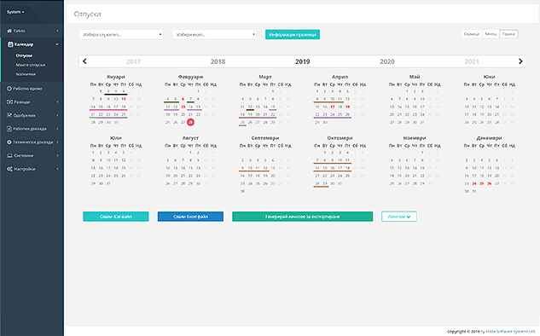Open Моите отпуски submenu item

pyautogui.click(x=31, y=65)
